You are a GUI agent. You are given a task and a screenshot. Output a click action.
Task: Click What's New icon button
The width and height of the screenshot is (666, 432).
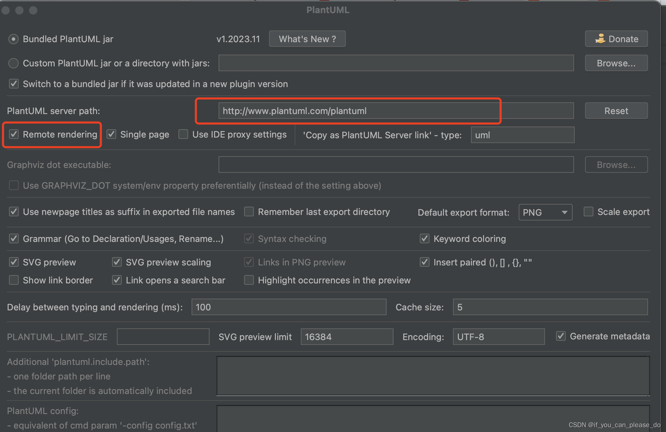[307, 39]
